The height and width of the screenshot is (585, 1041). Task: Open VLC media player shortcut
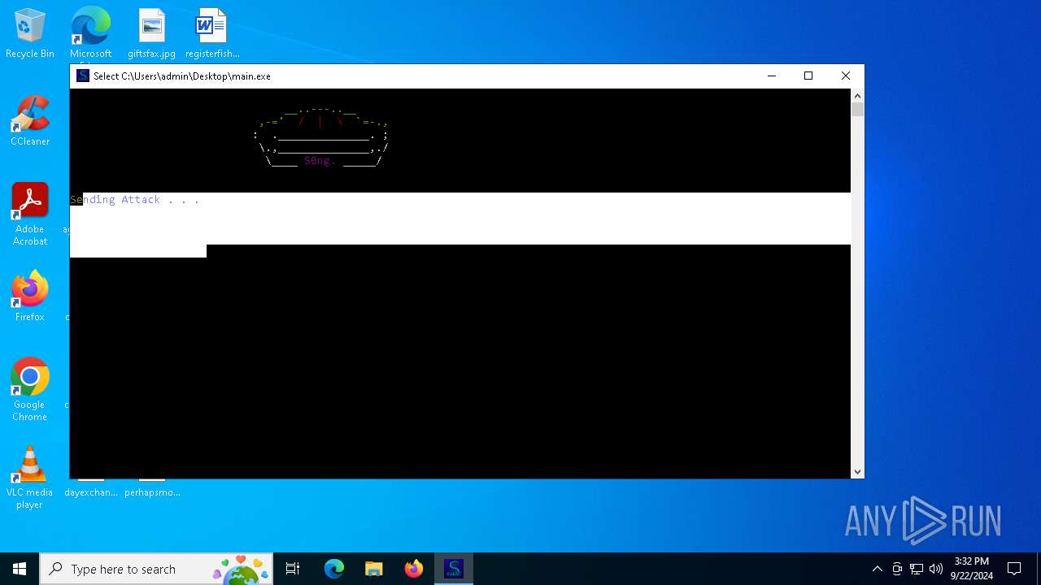[30, 478]
